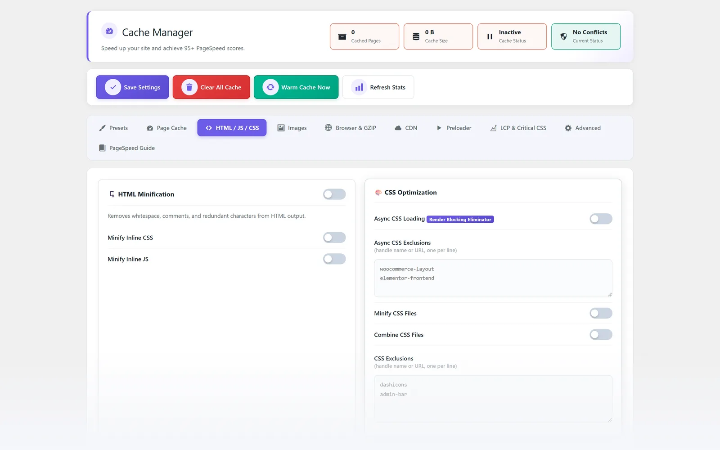720x450 pixels.
Task: Click the trash icon in Clear All Cache
Action: tap(189, 87)
